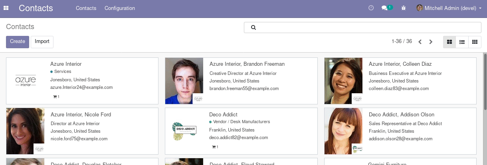Open the apps grid menu icon

[6, 8]
